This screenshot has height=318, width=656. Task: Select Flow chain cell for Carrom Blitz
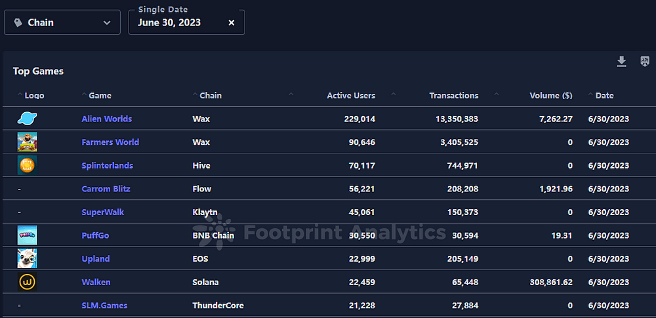pos(201,189)
